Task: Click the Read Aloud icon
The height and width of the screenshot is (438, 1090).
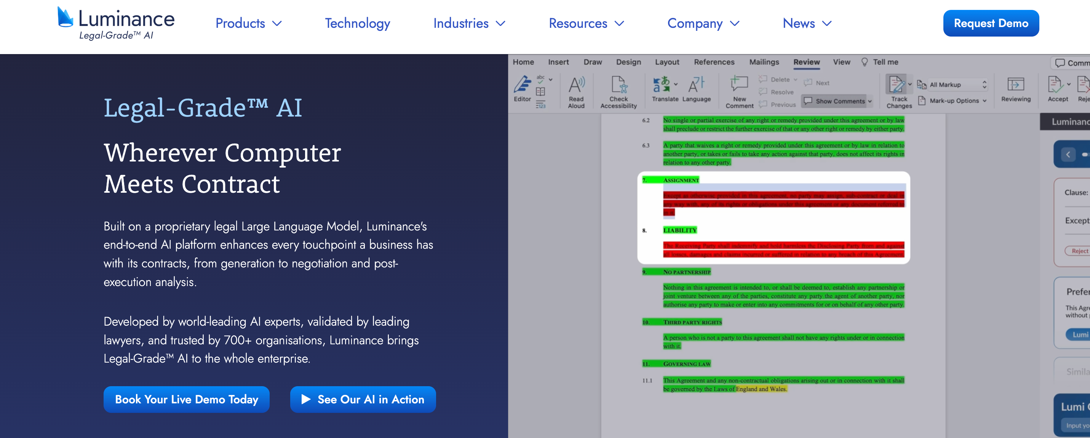Action: pos(576,85)
